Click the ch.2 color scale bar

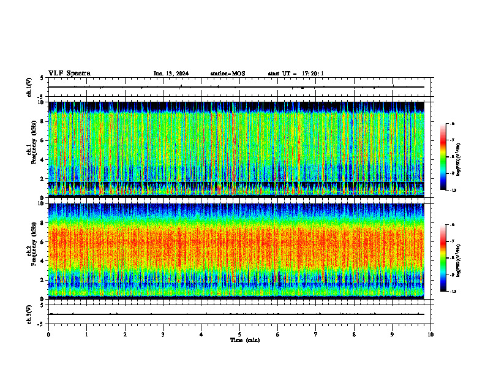(443, 258)
